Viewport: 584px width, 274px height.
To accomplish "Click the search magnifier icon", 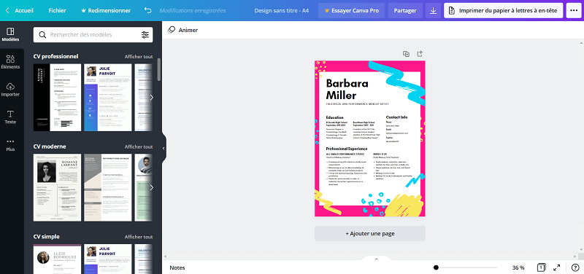I will click(x=43, y=34).
